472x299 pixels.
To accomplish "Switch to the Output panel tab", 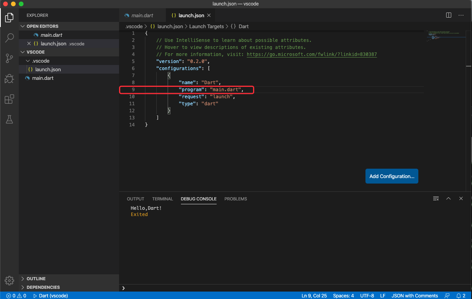I will point(136,199).
